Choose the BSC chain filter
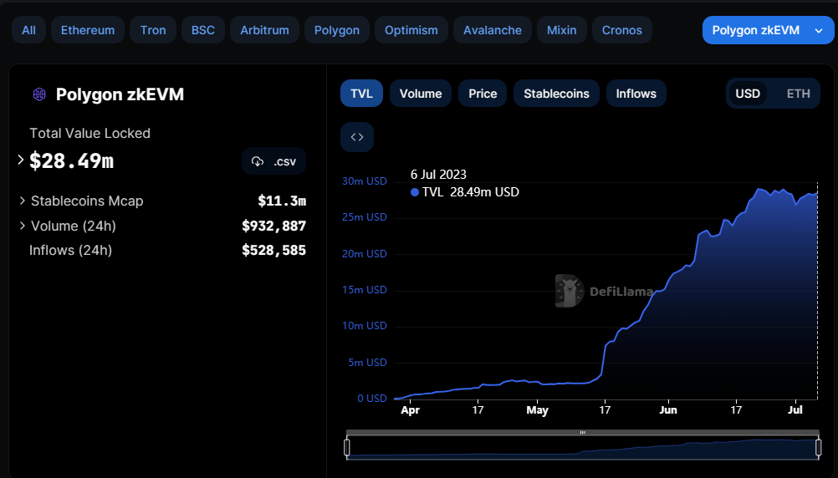This screenshot has height=478, width=838. 203,30
